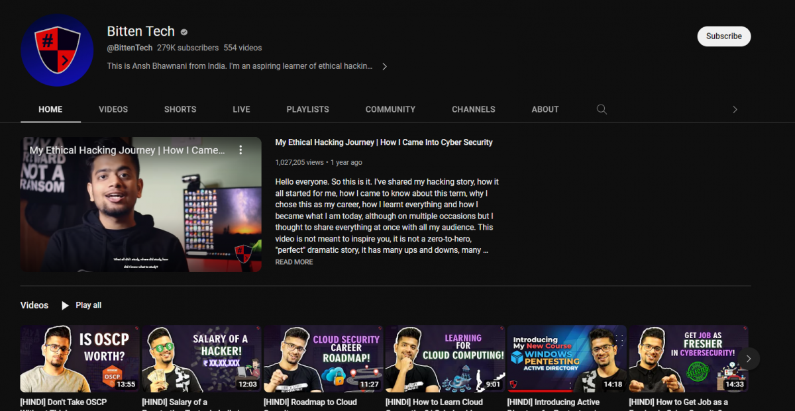Viewport: 795px width, 411px height.
Task: Open the SHORTS tab
Action: (180, 109)
